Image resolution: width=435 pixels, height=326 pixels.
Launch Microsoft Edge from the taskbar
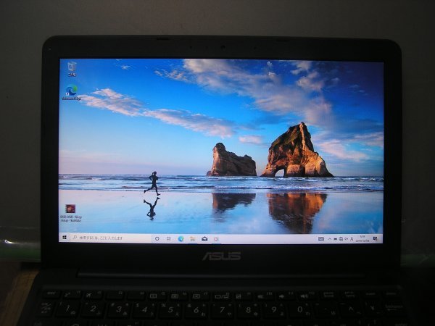(x=181, y=238)
